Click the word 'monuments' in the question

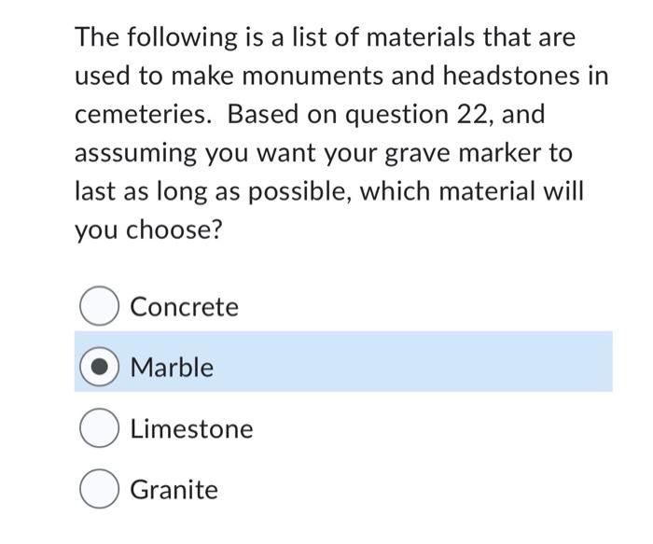click(313, 77)
